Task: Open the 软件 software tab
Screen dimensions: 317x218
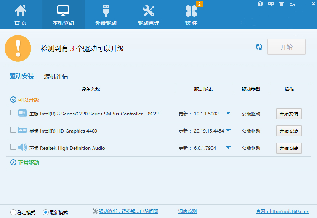Action: [x=191, y=15]
